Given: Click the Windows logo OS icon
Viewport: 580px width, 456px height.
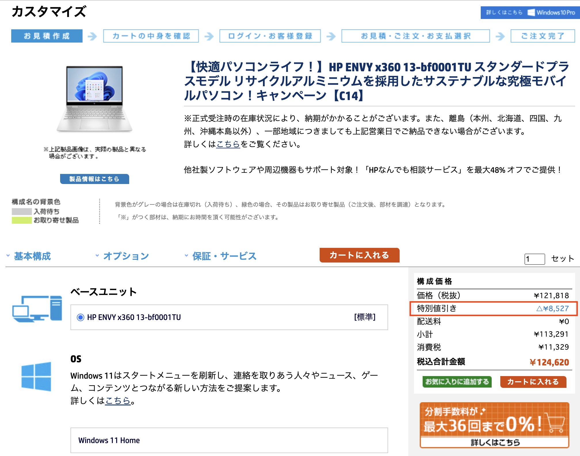Looking at the screenshot, I should click(36, 377).
